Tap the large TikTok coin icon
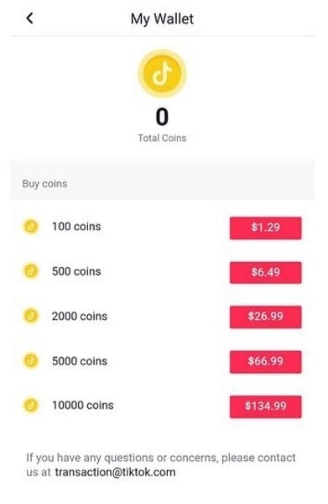This screenshot has height=504, width=328. pos(162,73)
